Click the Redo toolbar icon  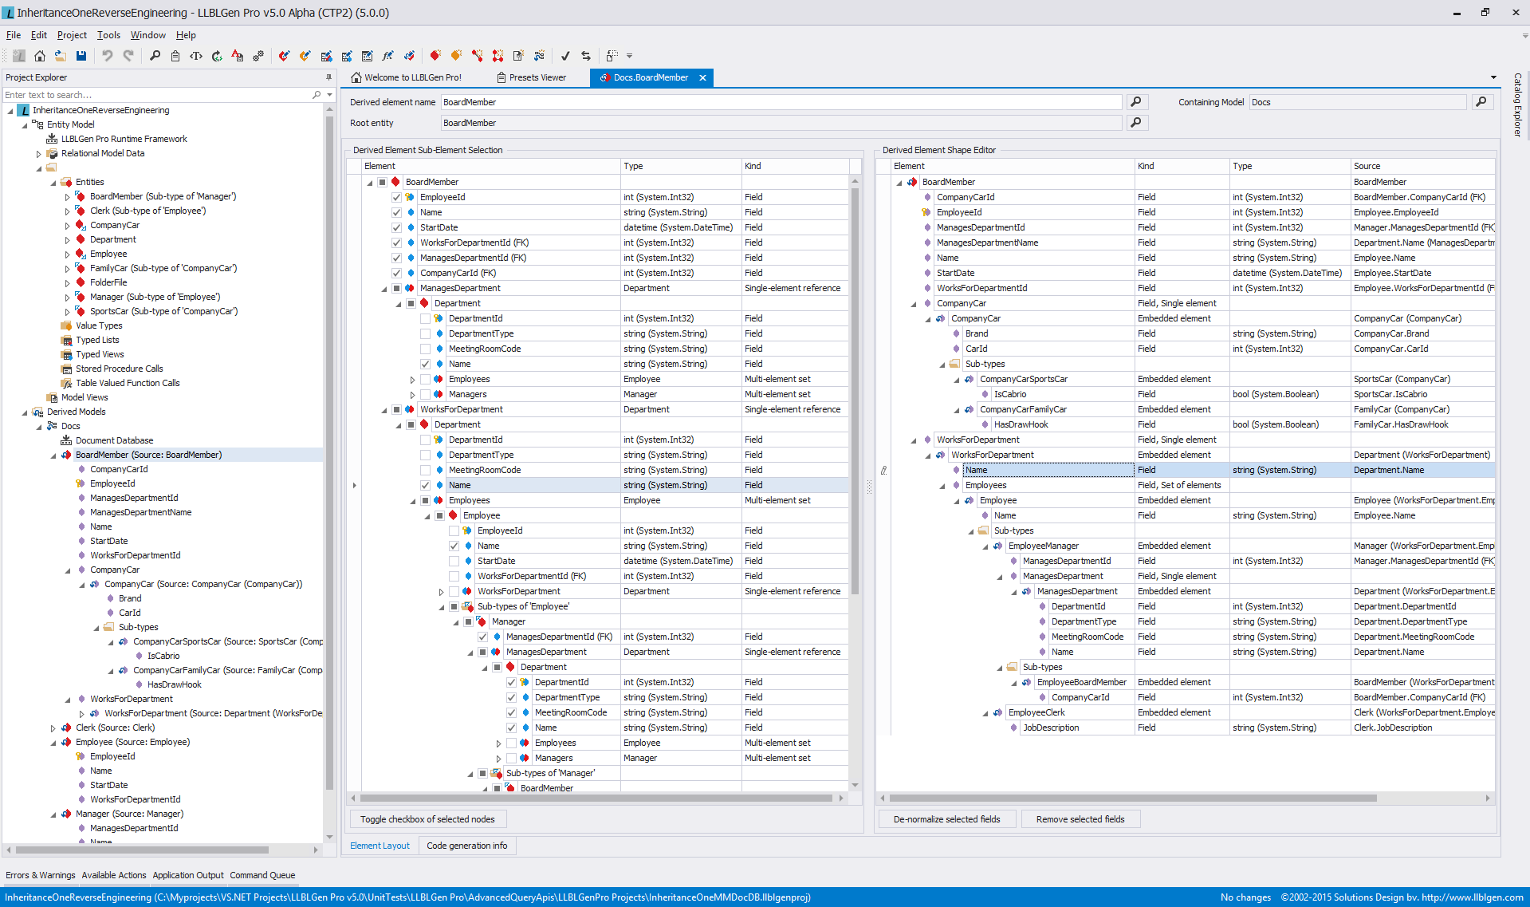click(x=128, y=56)
